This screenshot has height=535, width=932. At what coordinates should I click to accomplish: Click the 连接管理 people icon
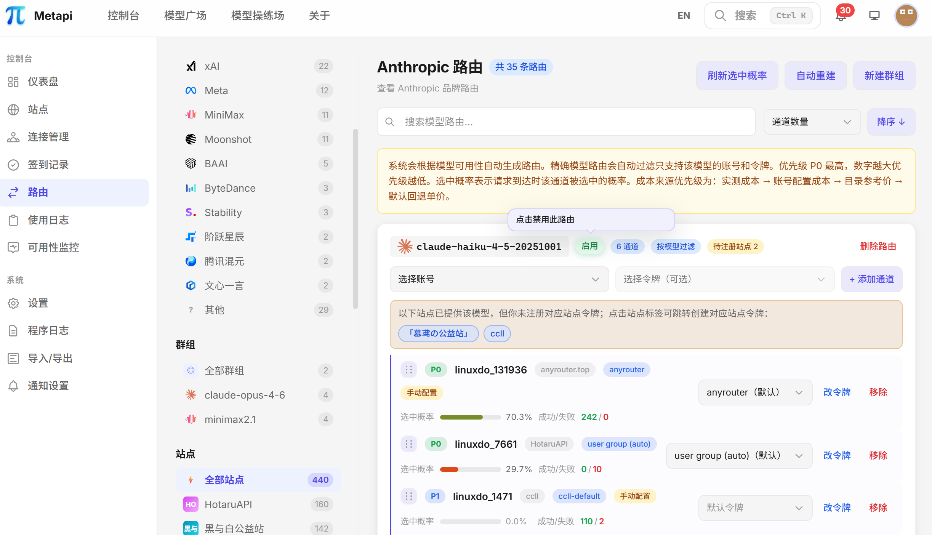click(x=13, y=137)
